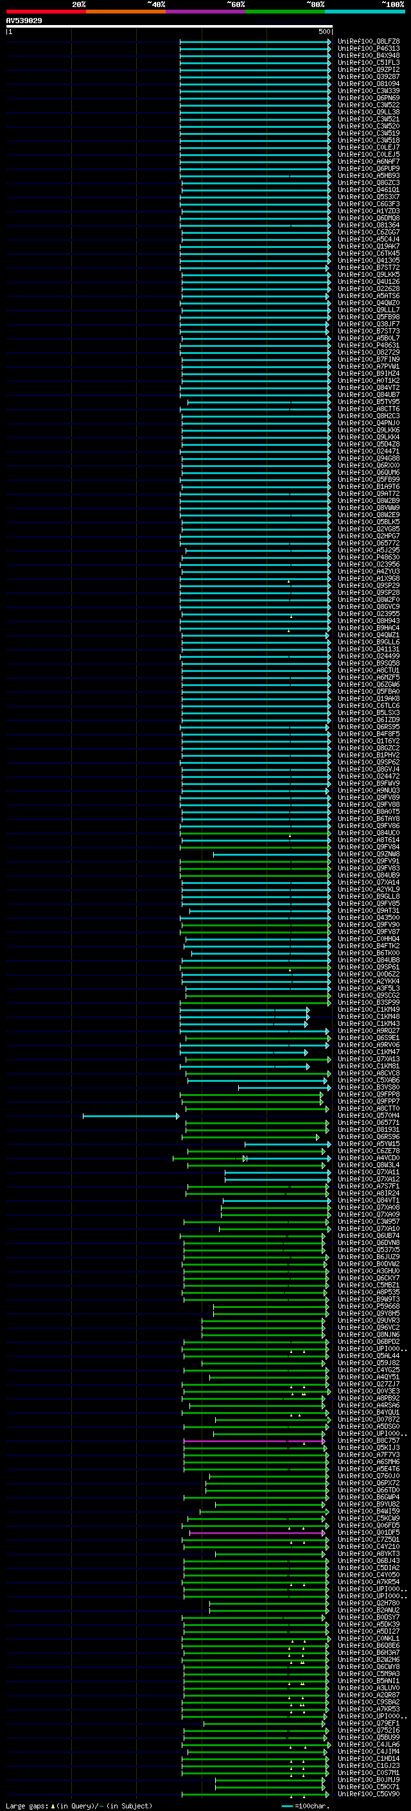Select UniRef100_A5YW15 entry label

pyautogui.click(x=368, y=1144)
